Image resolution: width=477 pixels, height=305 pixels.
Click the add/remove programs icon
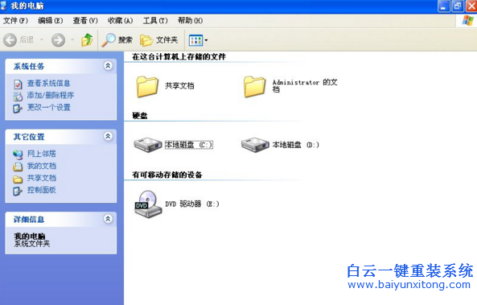[x=18, y=97]
